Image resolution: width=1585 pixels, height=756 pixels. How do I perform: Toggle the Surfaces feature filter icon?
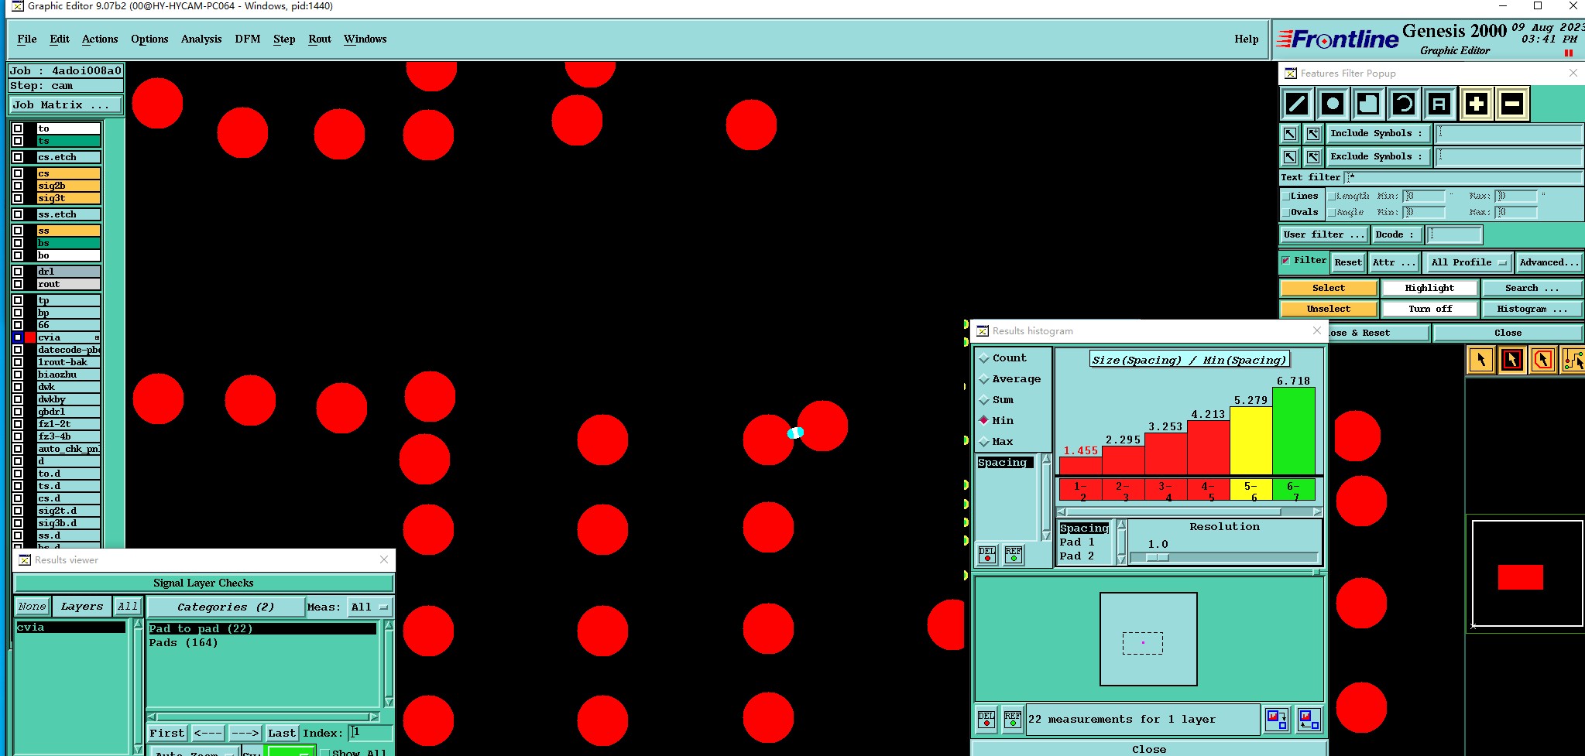(1368, 104)
